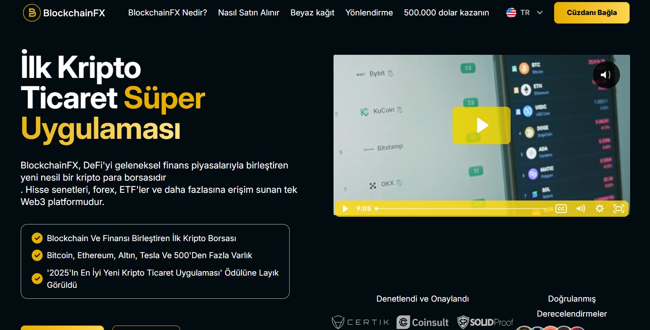650x330 pixels.
Task: Open the BlockchainFX Nedir? menu item
Action: [x=167, y=13]
